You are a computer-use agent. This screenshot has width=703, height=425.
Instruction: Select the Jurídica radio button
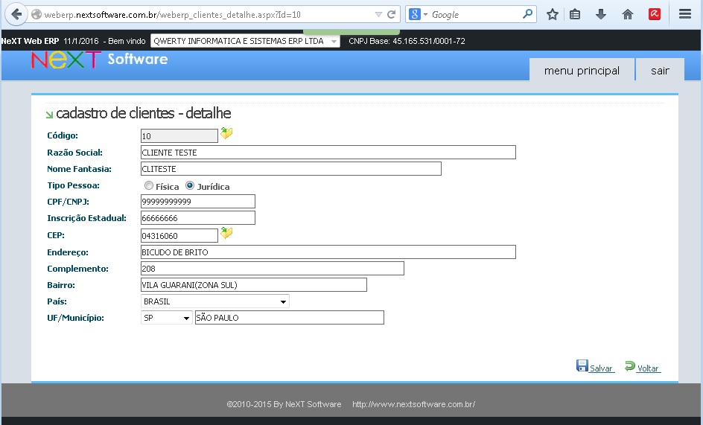pos(190,185)
